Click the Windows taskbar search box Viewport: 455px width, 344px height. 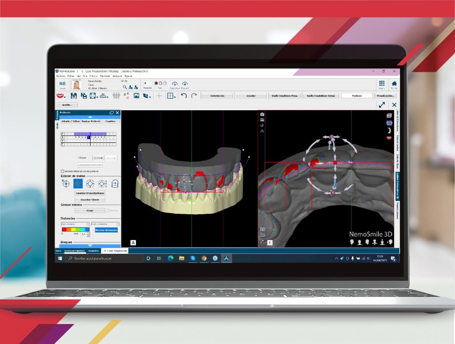[x=104, y=258]
